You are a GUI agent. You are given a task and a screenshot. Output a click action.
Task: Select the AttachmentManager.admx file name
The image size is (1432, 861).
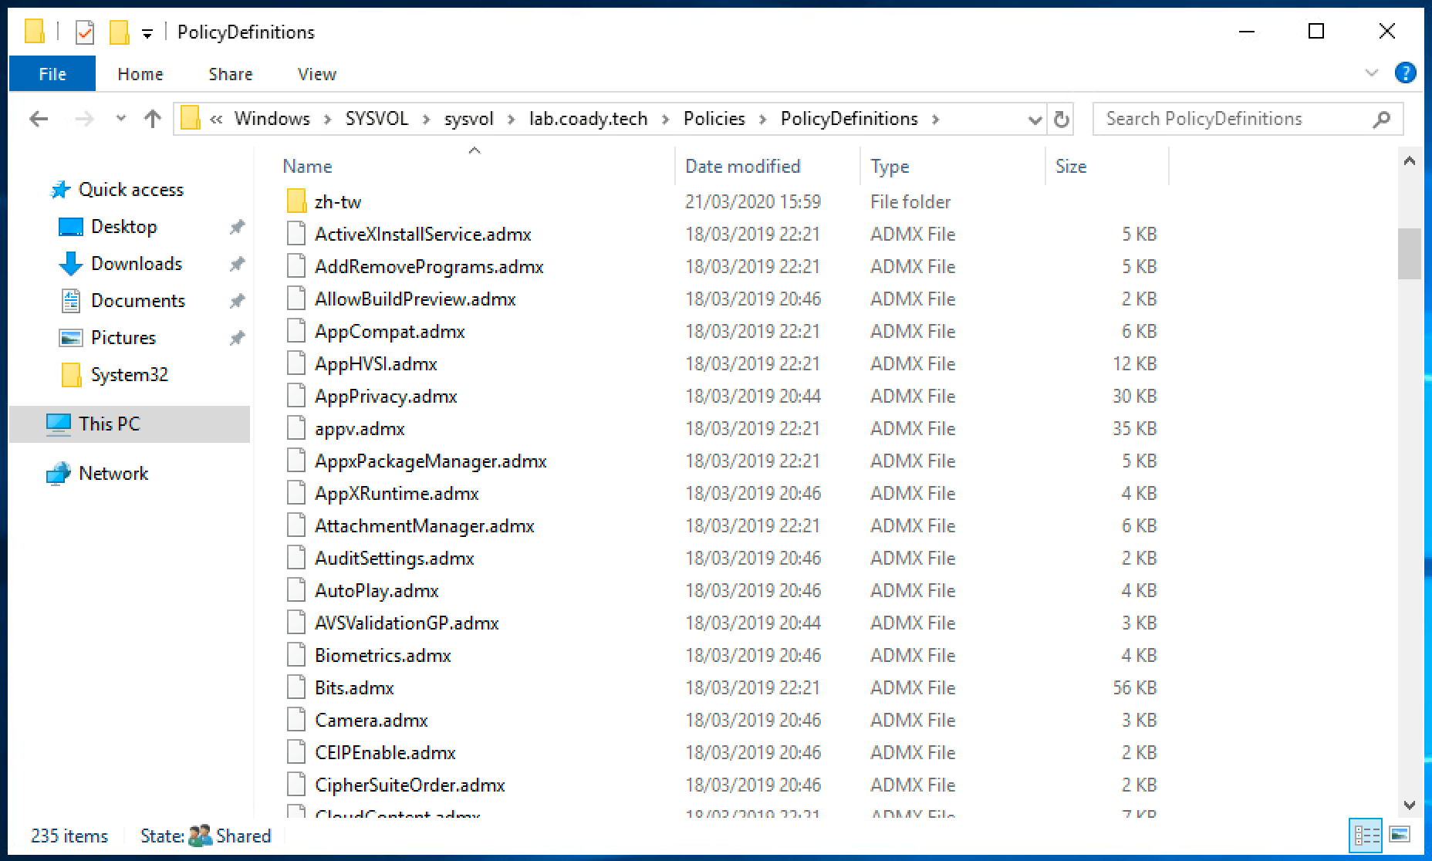pos(424,526)
